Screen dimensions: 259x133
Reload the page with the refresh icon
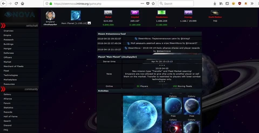point(16,3)
